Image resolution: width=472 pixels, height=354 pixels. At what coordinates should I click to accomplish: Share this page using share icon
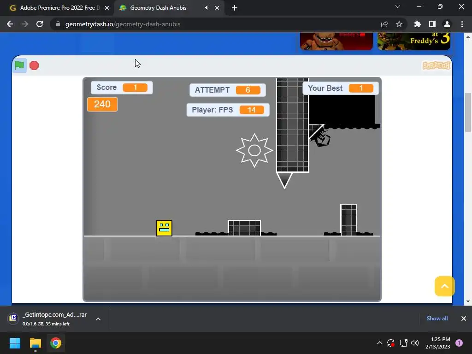pos(384,24)
